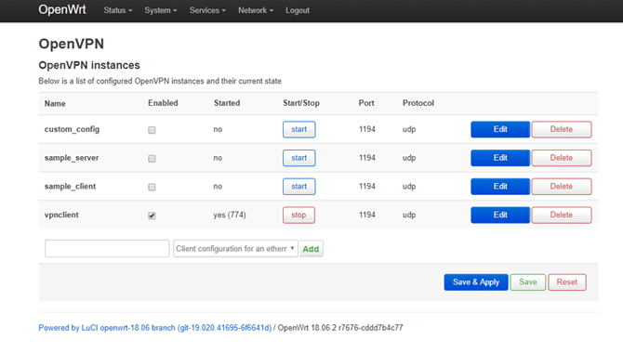This screenshot has width=623, height=353.
Task: Click the Logout menu item
Action: (x=298, y=10)
